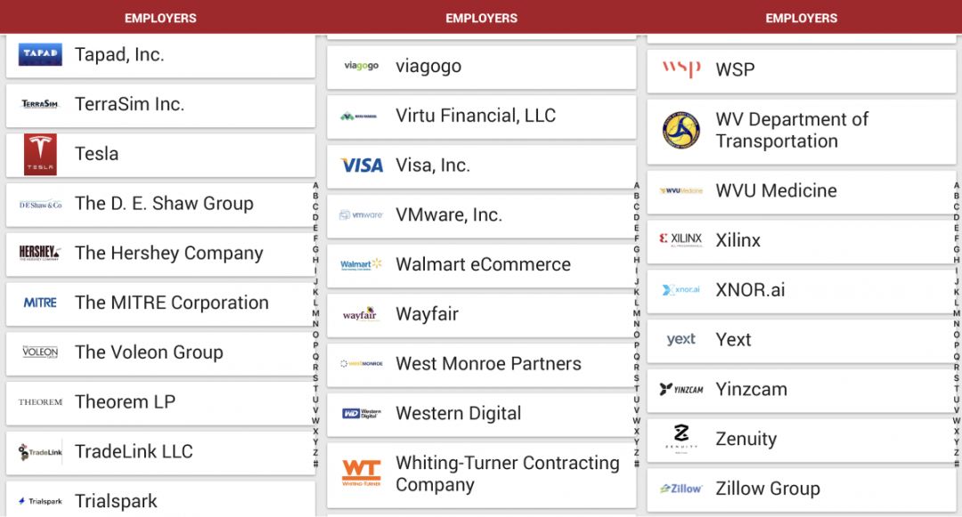Open the Yext employer entry
The image size is (962, 517).
(x=733, y=339)
